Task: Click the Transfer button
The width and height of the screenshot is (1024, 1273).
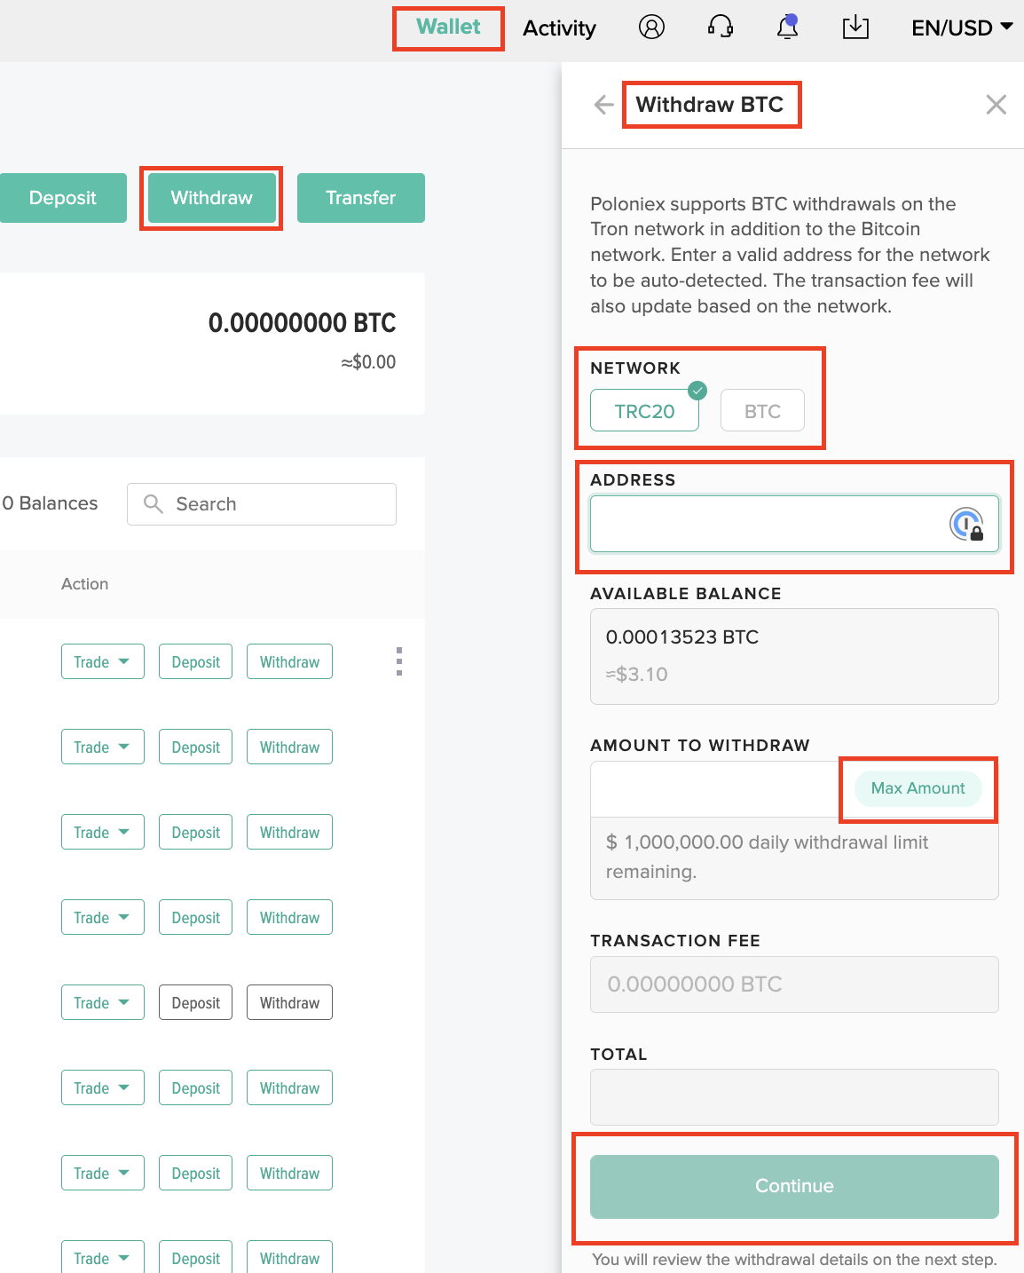Action: tap(361, 198)
